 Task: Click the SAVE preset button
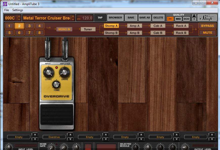click(131, 18)
